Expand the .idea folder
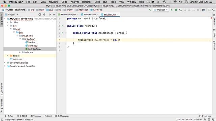The image size is (216, 121). pyautogui.click(x=8, y=22)
